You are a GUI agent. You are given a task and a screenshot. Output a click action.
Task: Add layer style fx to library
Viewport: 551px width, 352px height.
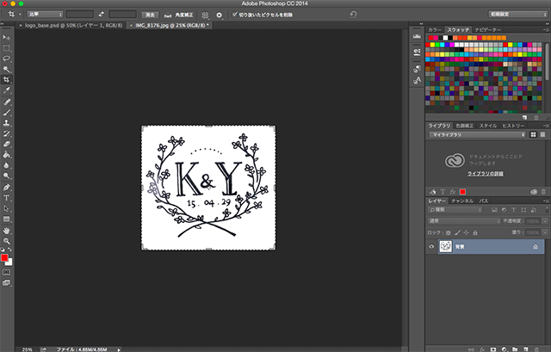tap(453, 192)
